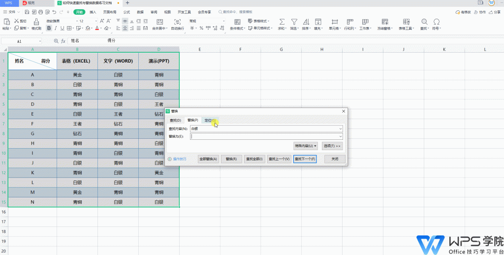Toggle align right button
The image size is (504, 255).
coord(132,28)
